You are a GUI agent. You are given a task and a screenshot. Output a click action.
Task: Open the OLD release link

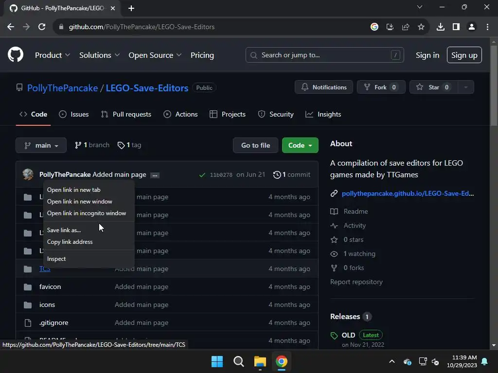348,335
